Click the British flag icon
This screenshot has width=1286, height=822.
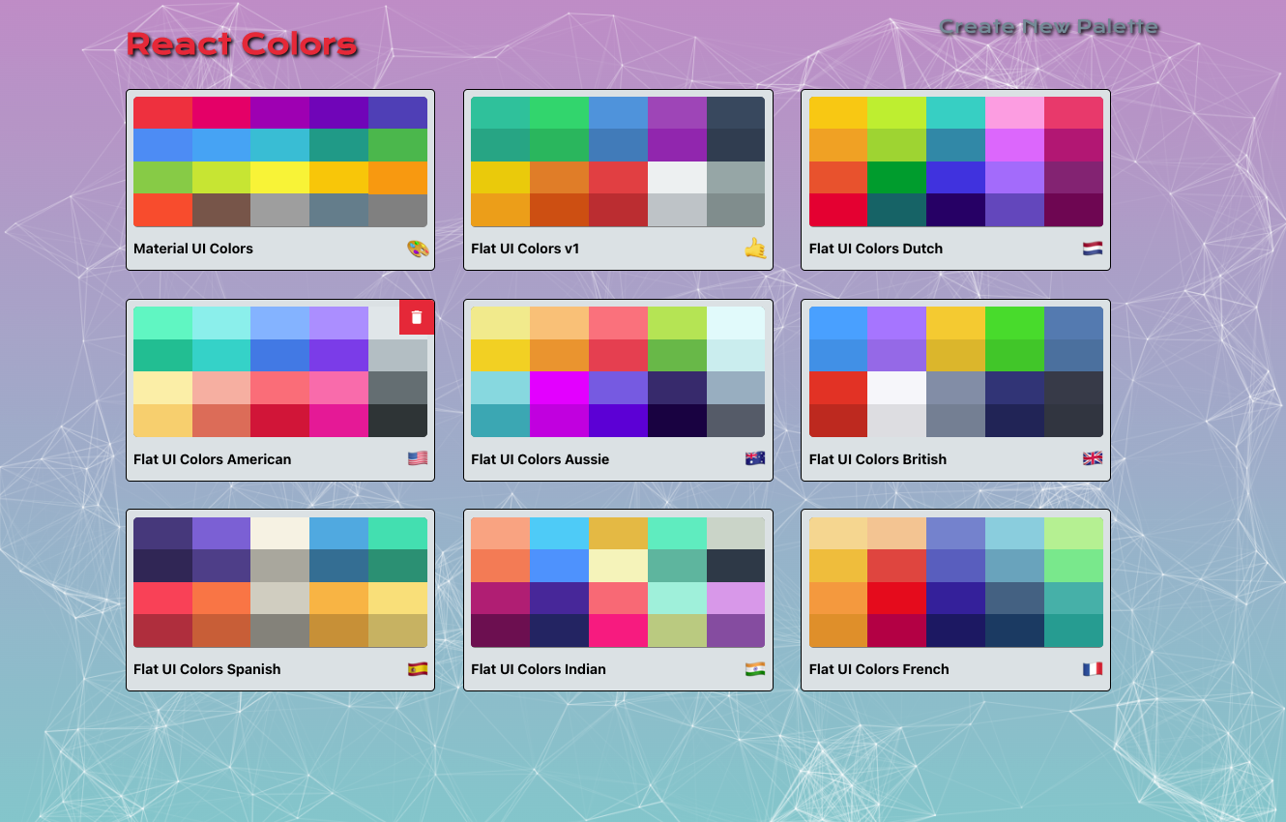click(1092, 458)
